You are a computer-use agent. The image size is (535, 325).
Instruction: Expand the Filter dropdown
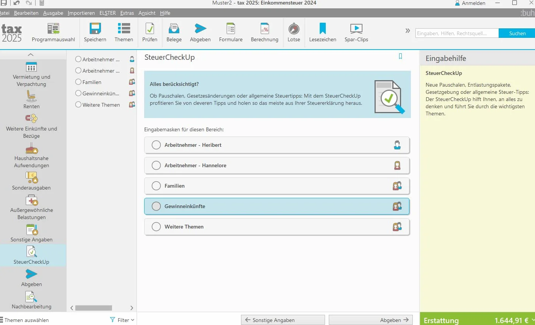click(122, 320)
